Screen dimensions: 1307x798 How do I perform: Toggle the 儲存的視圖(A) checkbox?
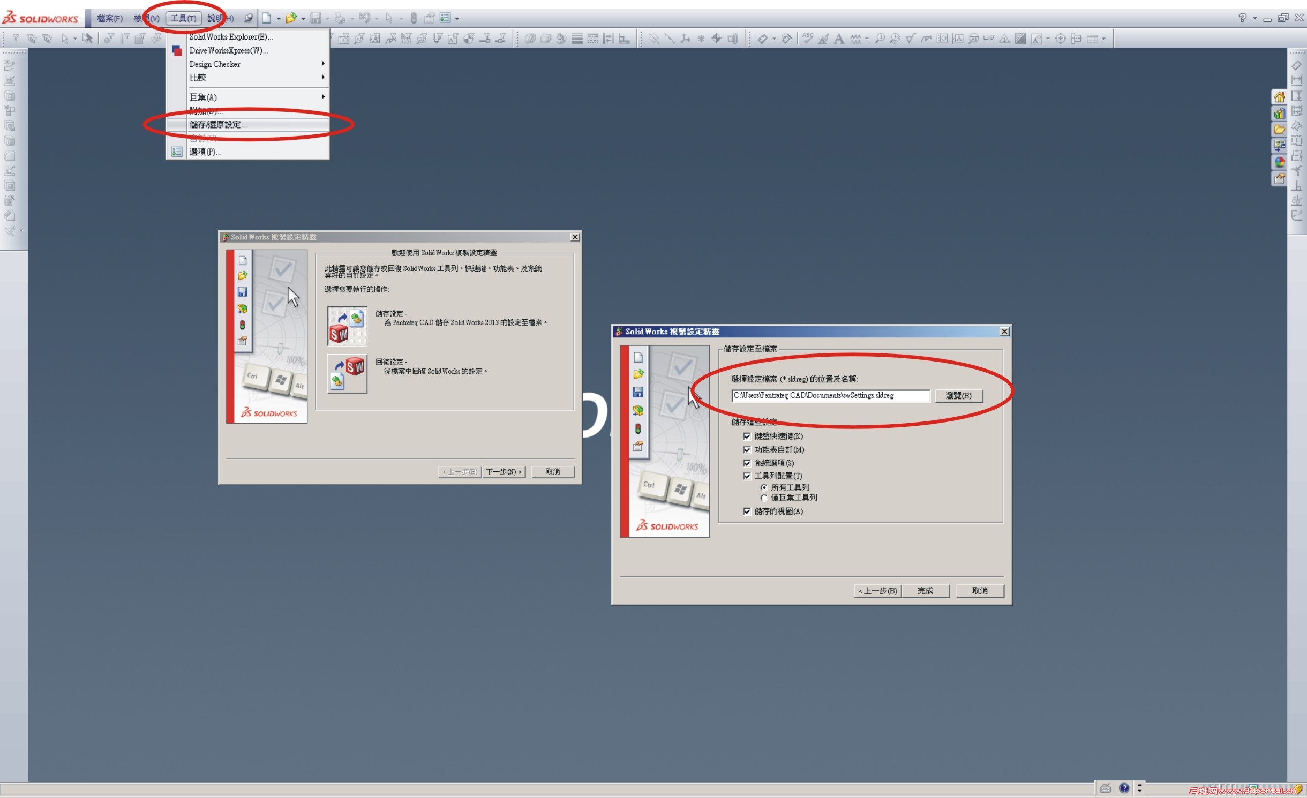(x=747, y=511)
